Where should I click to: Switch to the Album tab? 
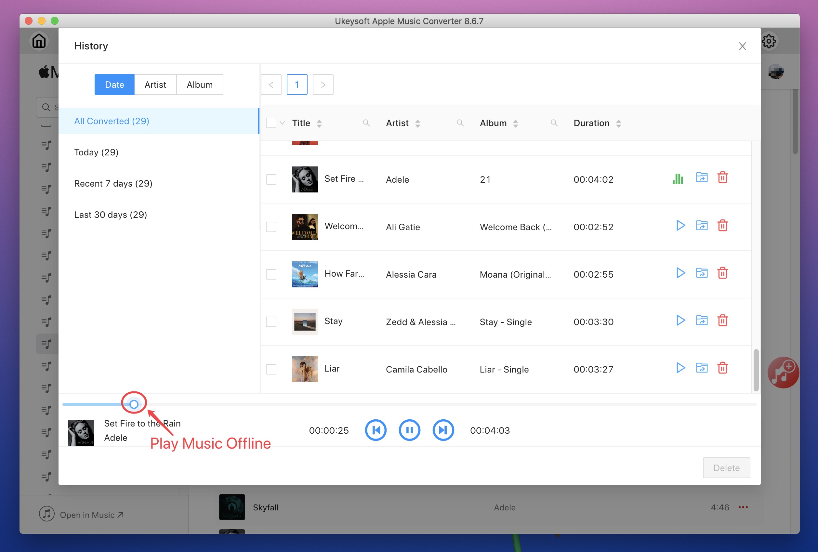click(200, 85)
